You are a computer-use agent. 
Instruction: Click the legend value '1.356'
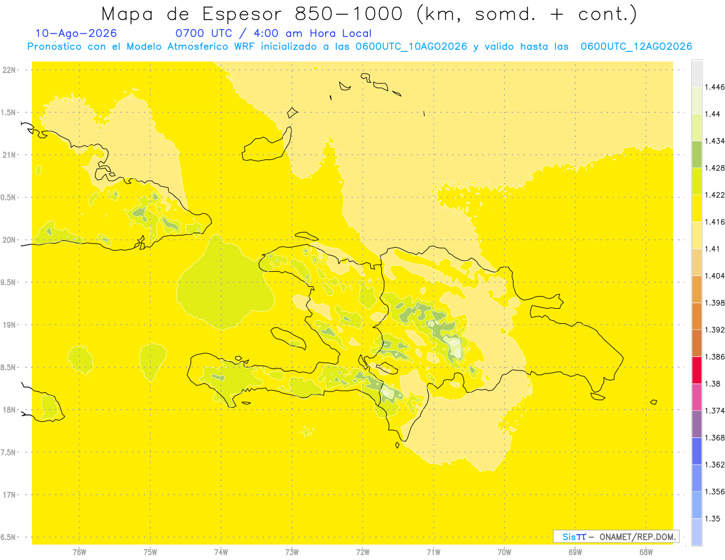point(714,492)
